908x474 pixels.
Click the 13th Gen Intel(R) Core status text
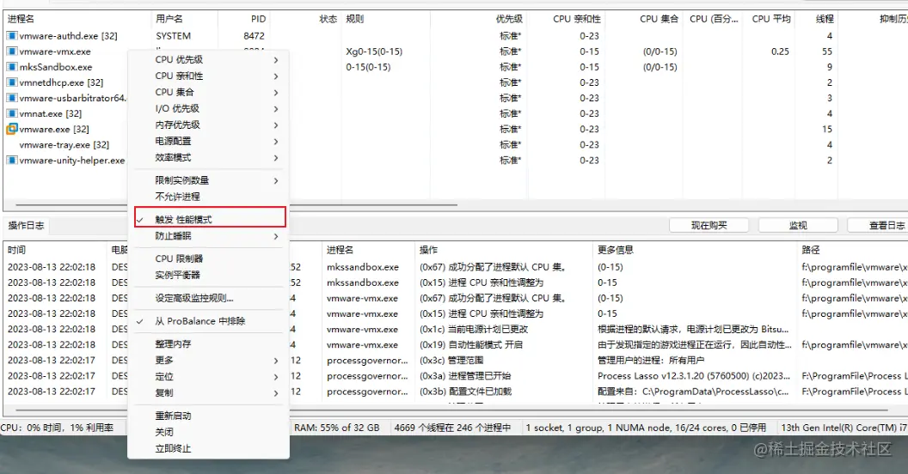844,428
